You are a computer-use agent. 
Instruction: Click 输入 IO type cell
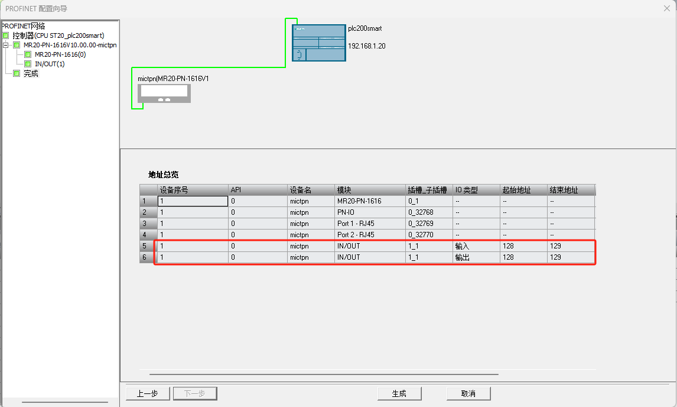(476, 246)
